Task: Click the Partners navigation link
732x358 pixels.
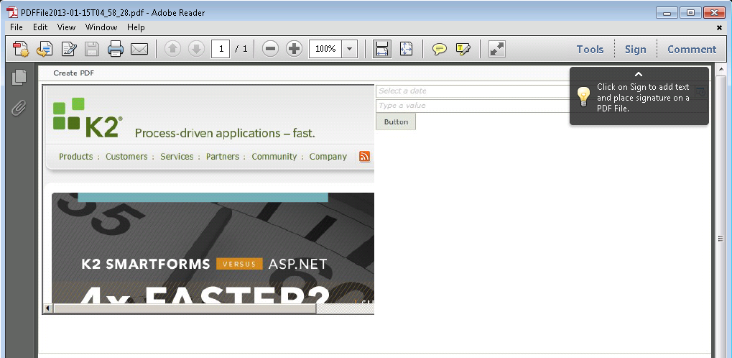Action: (223, 157)
